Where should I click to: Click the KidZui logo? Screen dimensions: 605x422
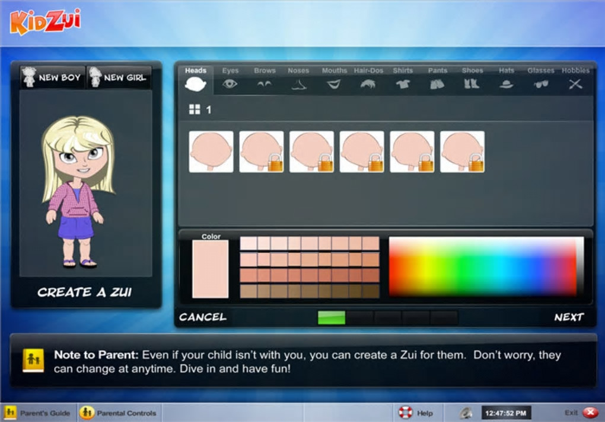[x=46, y=21]
